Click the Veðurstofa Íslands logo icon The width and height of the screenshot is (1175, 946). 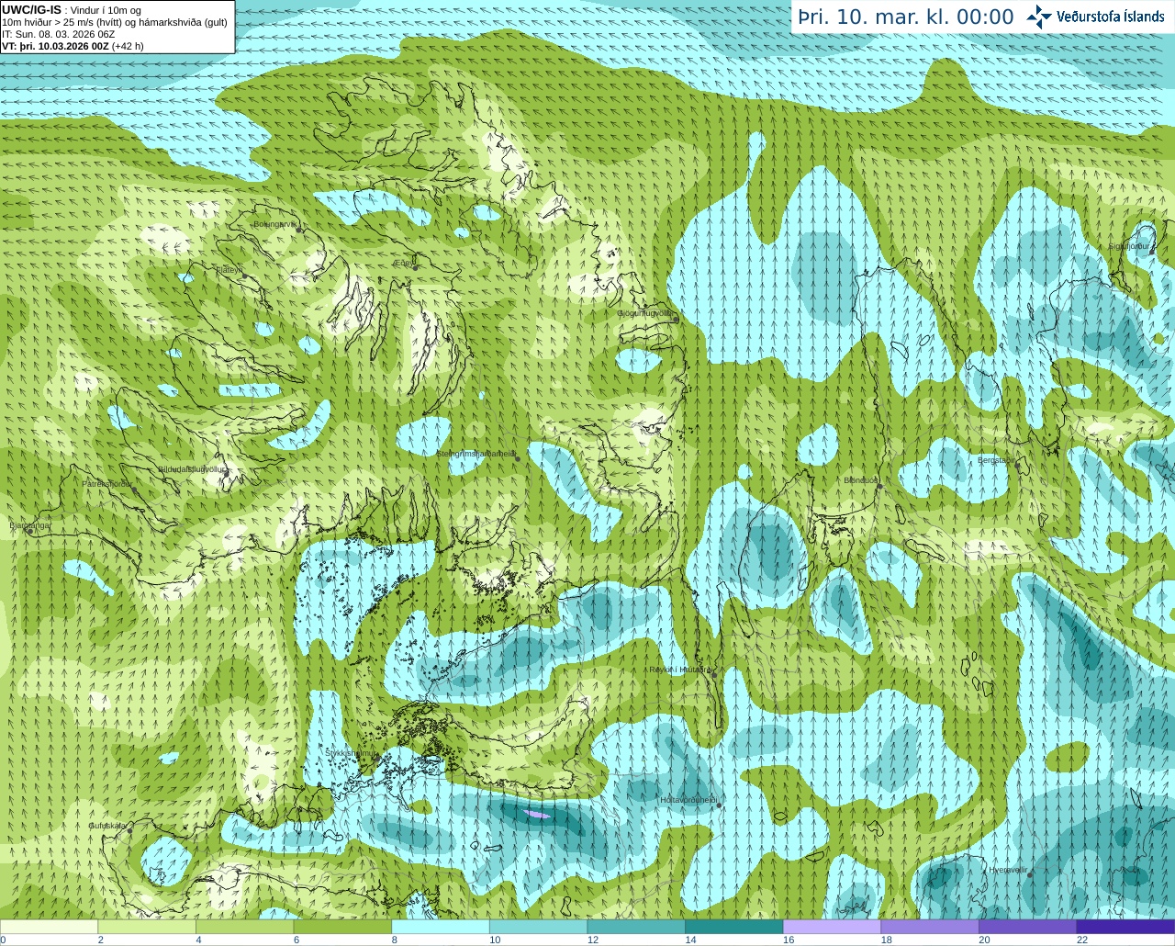1039,17
